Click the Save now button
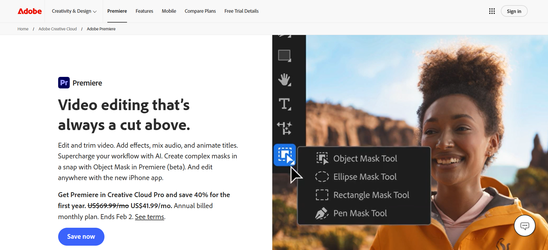 pyautogui.click(x=81, y=237)
